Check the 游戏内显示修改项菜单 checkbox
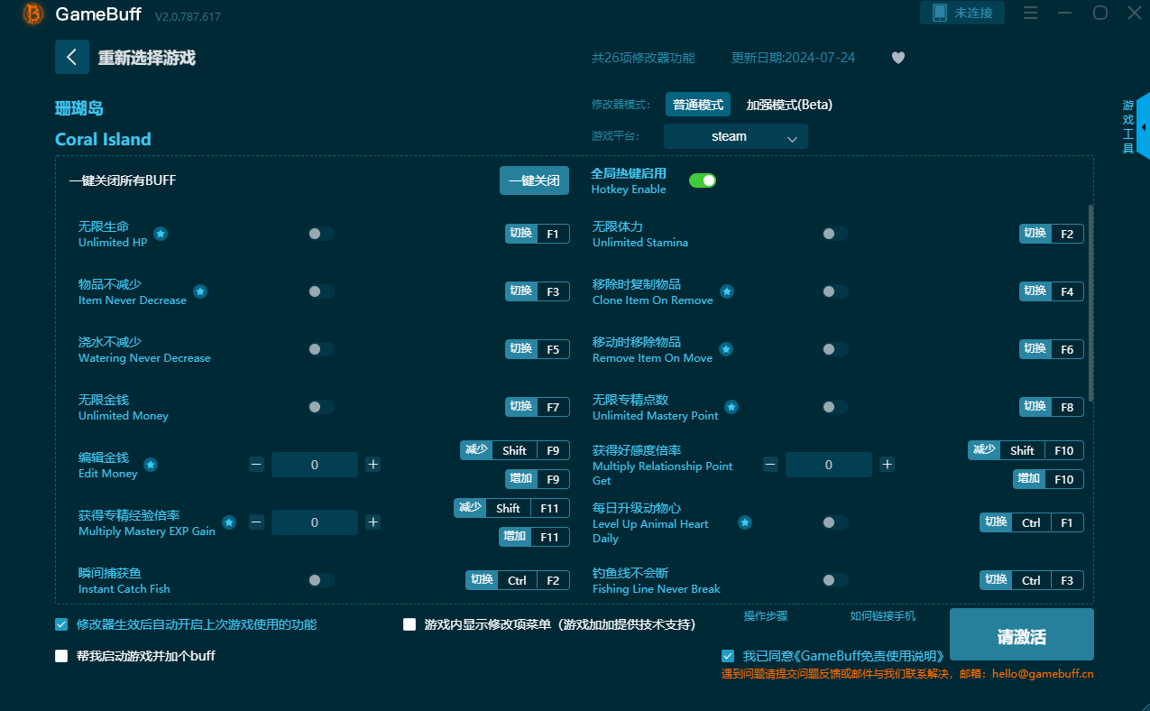1150x711 pixels. point(409,624)
